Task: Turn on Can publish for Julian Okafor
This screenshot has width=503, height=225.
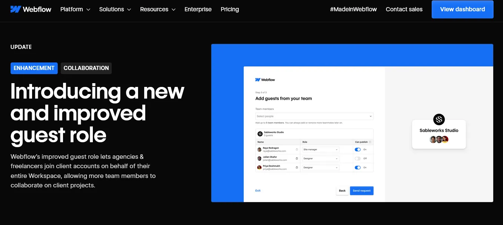Action: [x=358, y=158]
